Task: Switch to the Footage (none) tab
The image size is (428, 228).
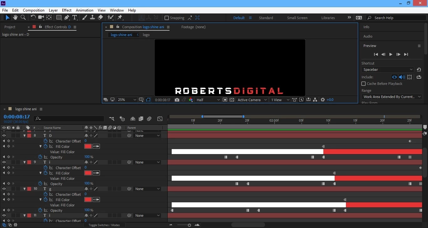Action: point(193,27)
